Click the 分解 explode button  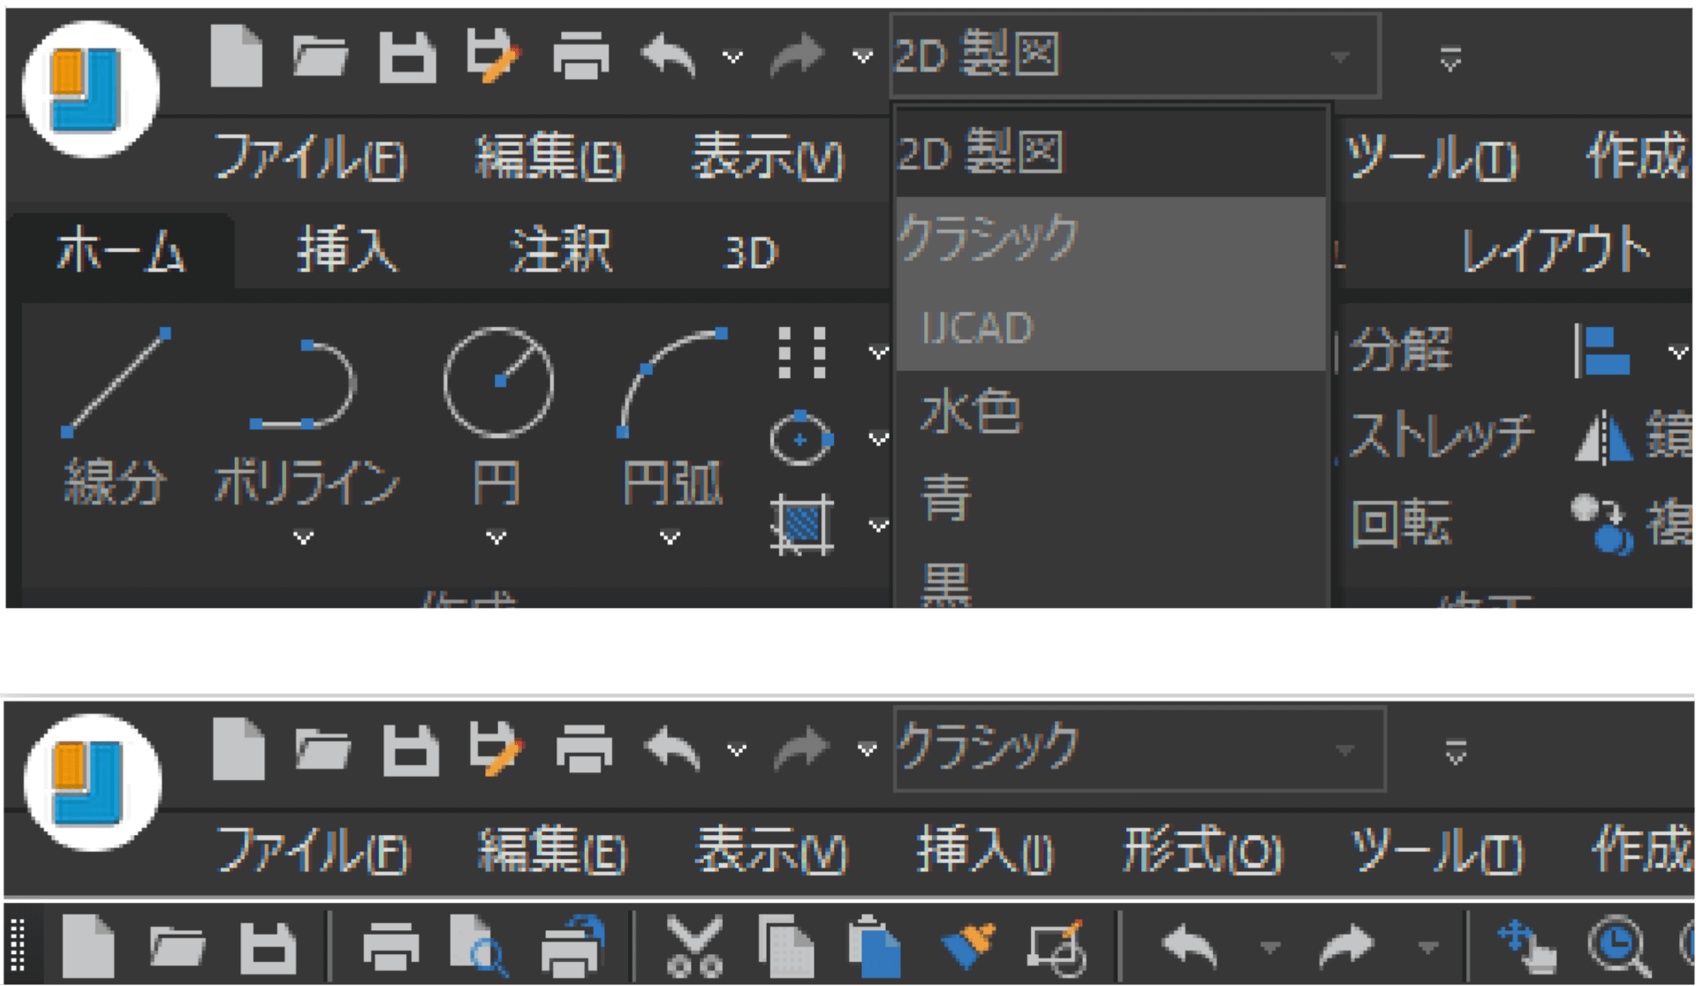[x=1401, y=350]
